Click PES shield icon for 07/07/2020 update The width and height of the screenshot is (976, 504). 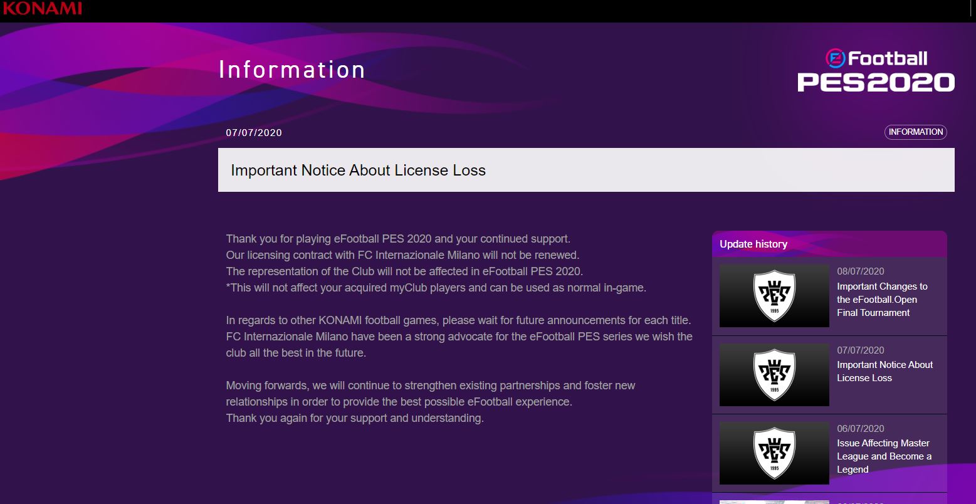coord(774,374)
